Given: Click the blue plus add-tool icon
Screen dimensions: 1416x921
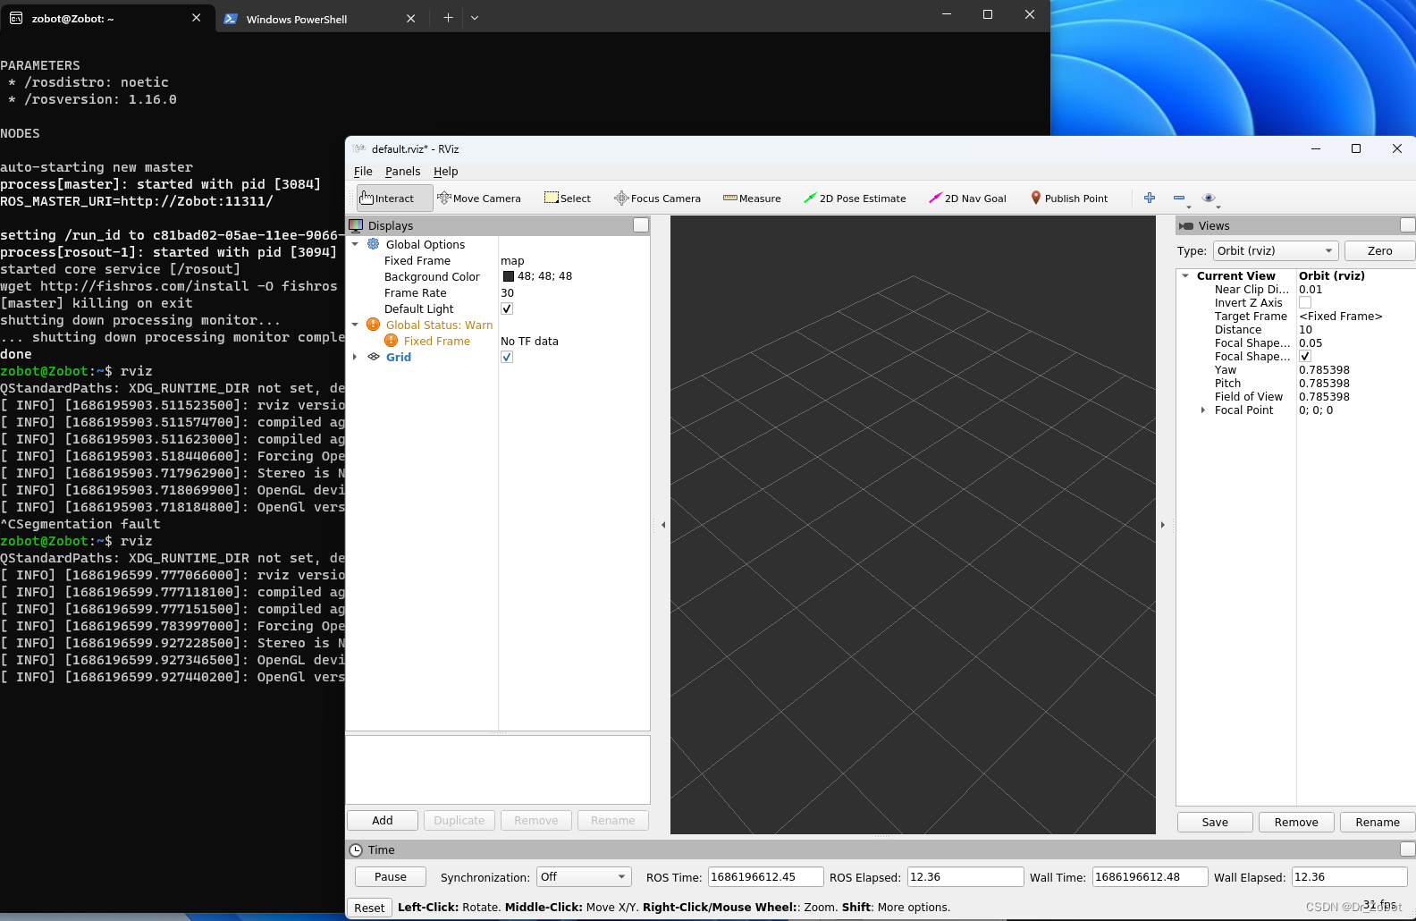Looking at the screenshot, I should pos(1150,198).
